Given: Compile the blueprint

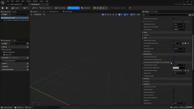Looking at the screenshot, I should click(x=15, y=8).
